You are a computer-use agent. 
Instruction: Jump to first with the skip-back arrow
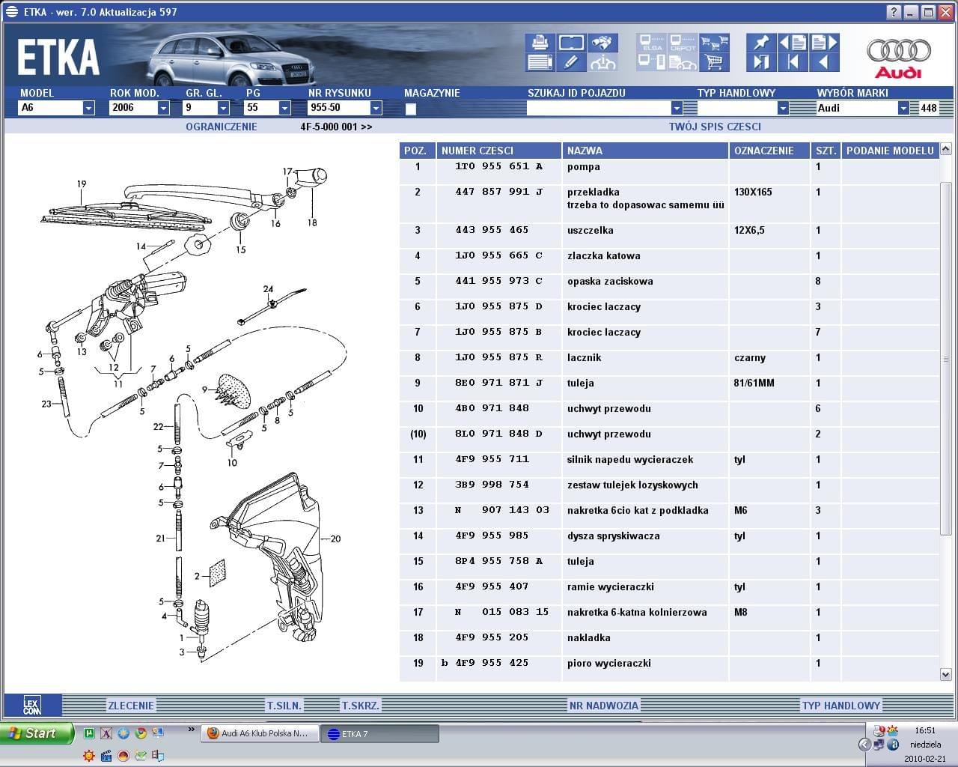[793, 62]
